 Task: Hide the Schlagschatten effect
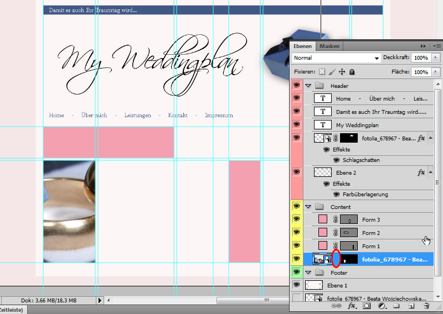click(x=336, y=160)
